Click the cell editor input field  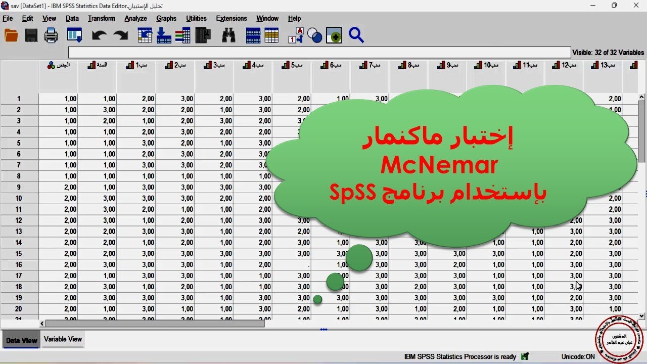319,52
